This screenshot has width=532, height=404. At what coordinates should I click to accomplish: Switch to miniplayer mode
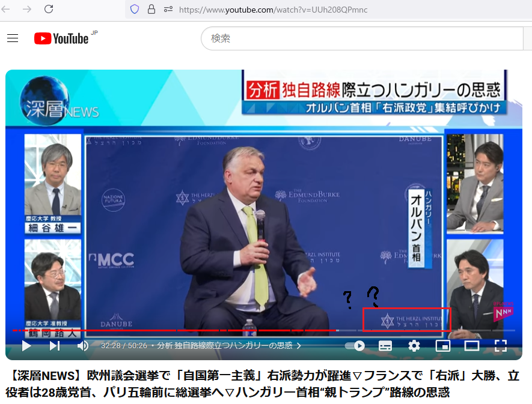pyautogui.click(x=443, y=346)
